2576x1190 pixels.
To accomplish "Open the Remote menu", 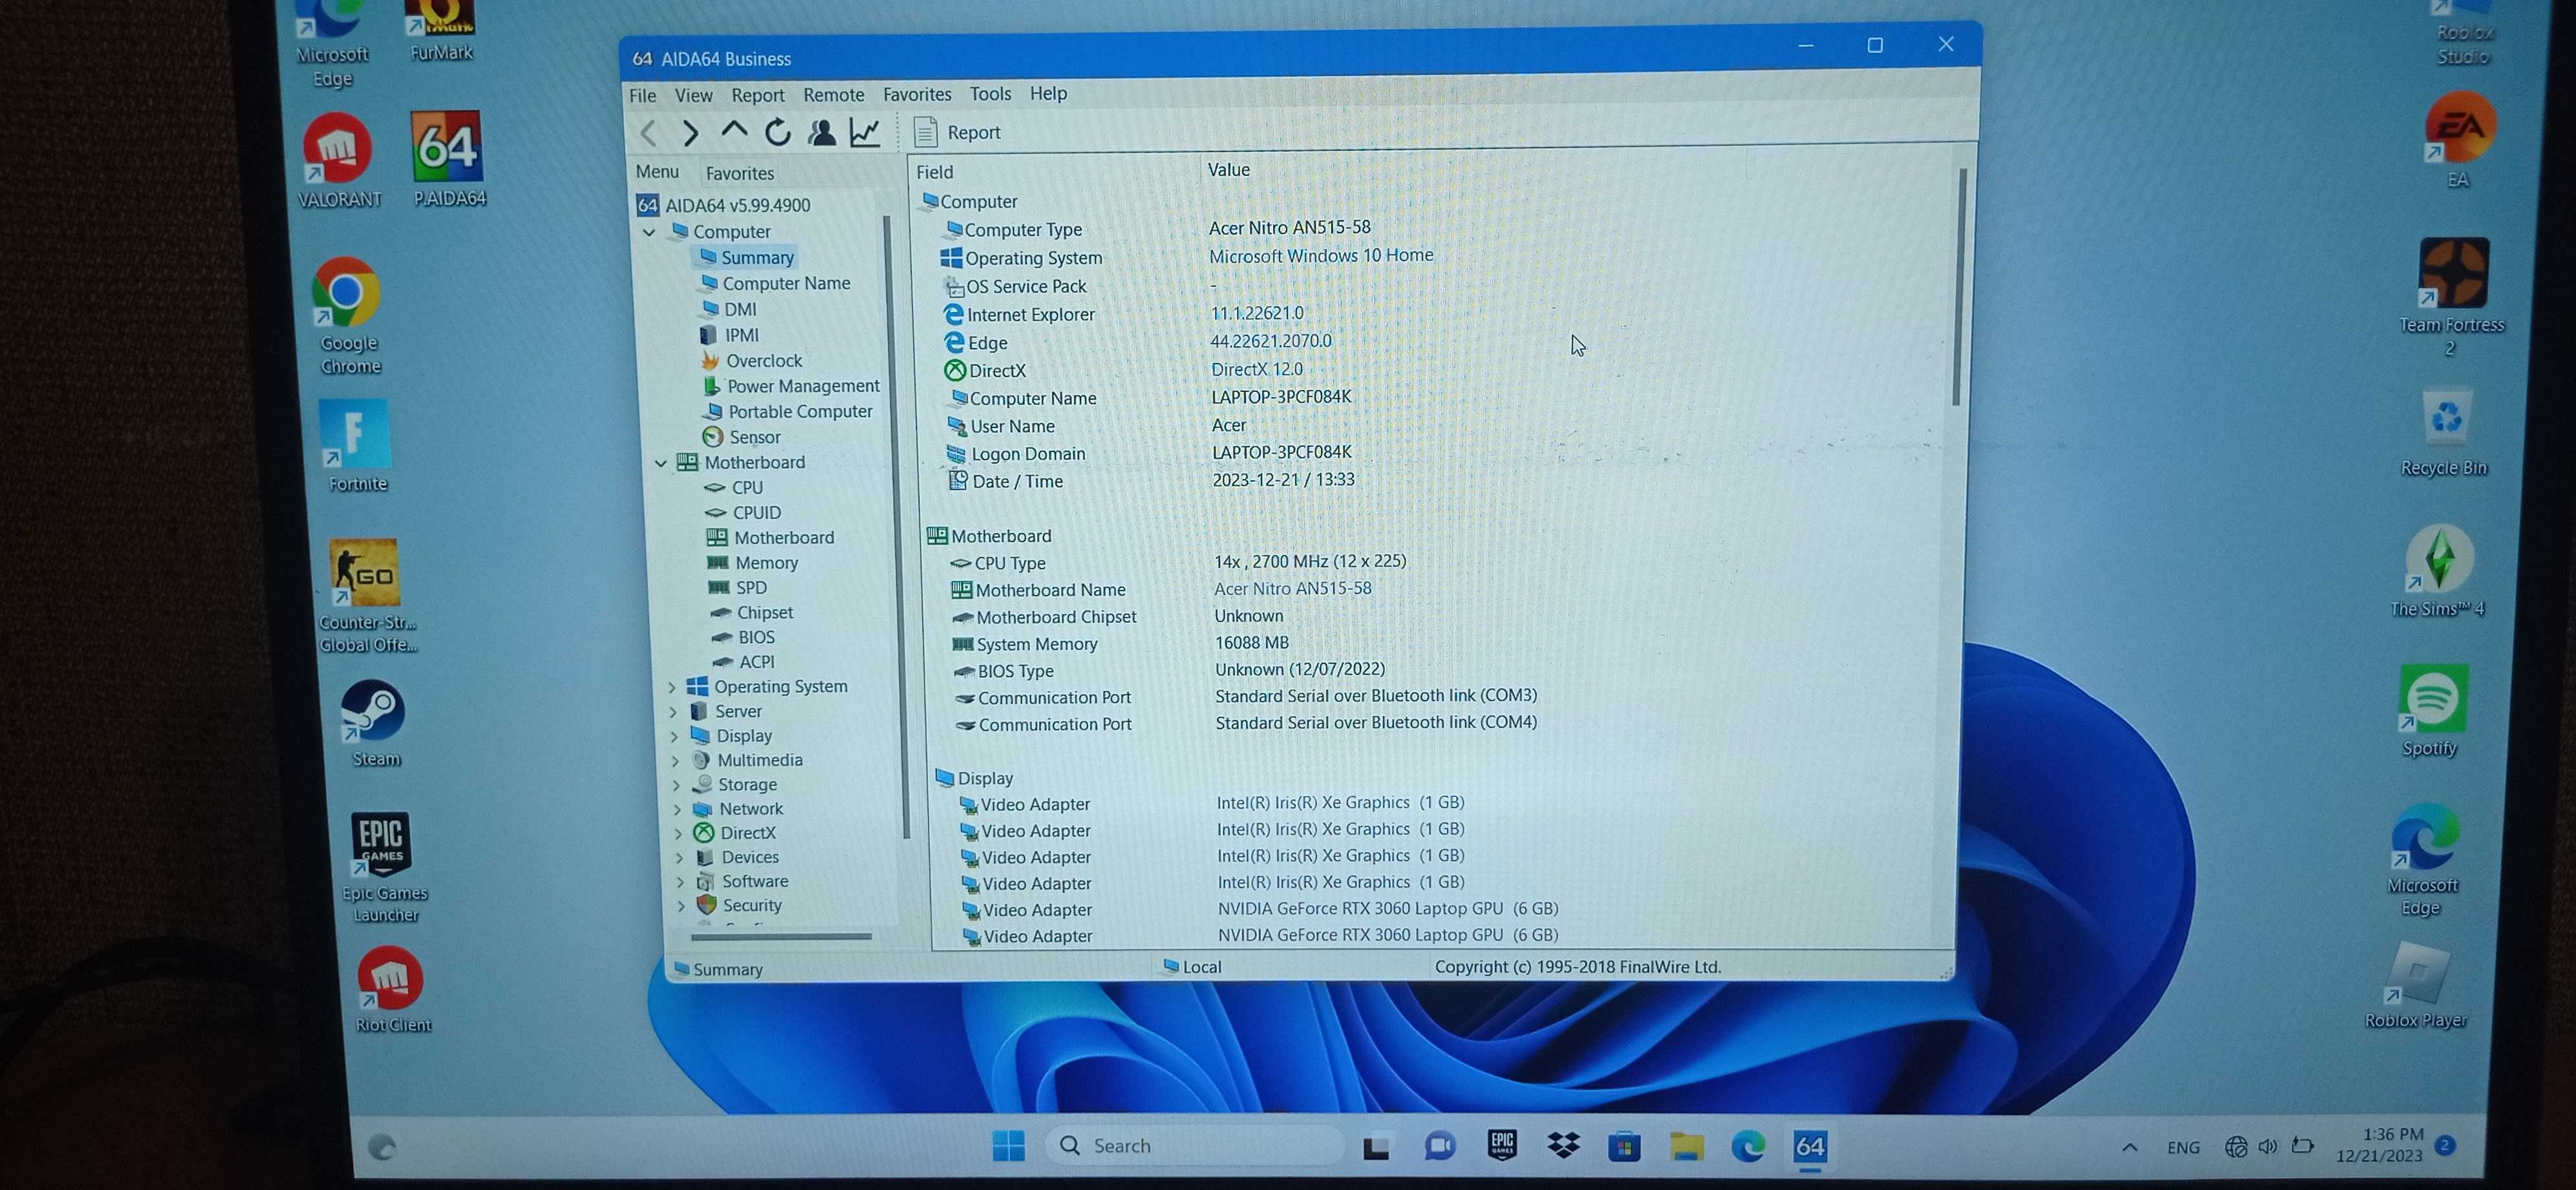I will (x=833, y=94).
